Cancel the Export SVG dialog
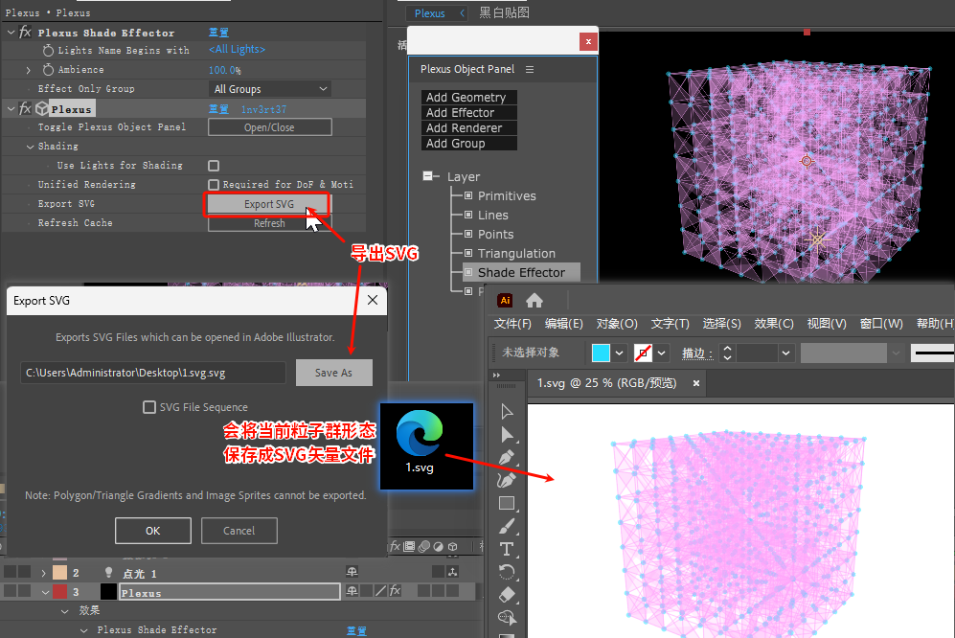This screenshot has height=638, width=955. tap(239, 531)
